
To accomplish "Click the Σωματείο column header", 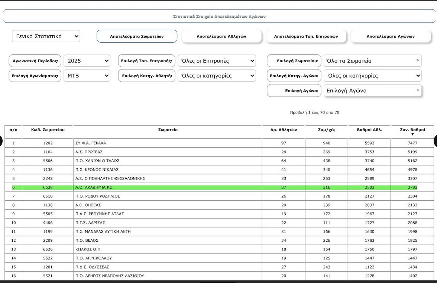I will [168, 130].
